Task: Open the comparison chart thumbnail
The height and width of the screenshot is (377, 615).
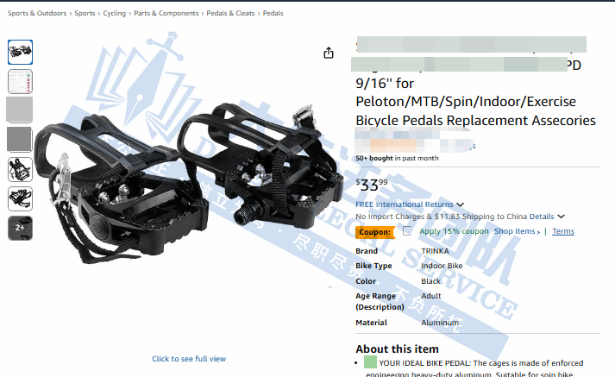Action: tap(20, 82)
